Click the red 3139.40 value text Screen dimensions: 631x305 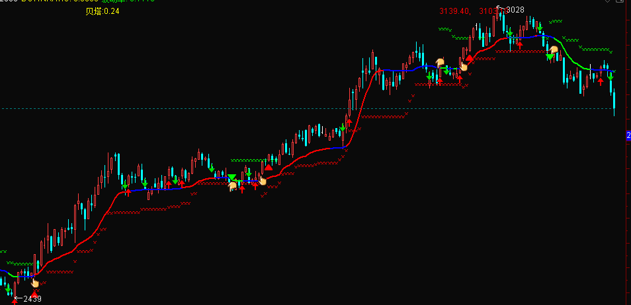tap(454, 11)
